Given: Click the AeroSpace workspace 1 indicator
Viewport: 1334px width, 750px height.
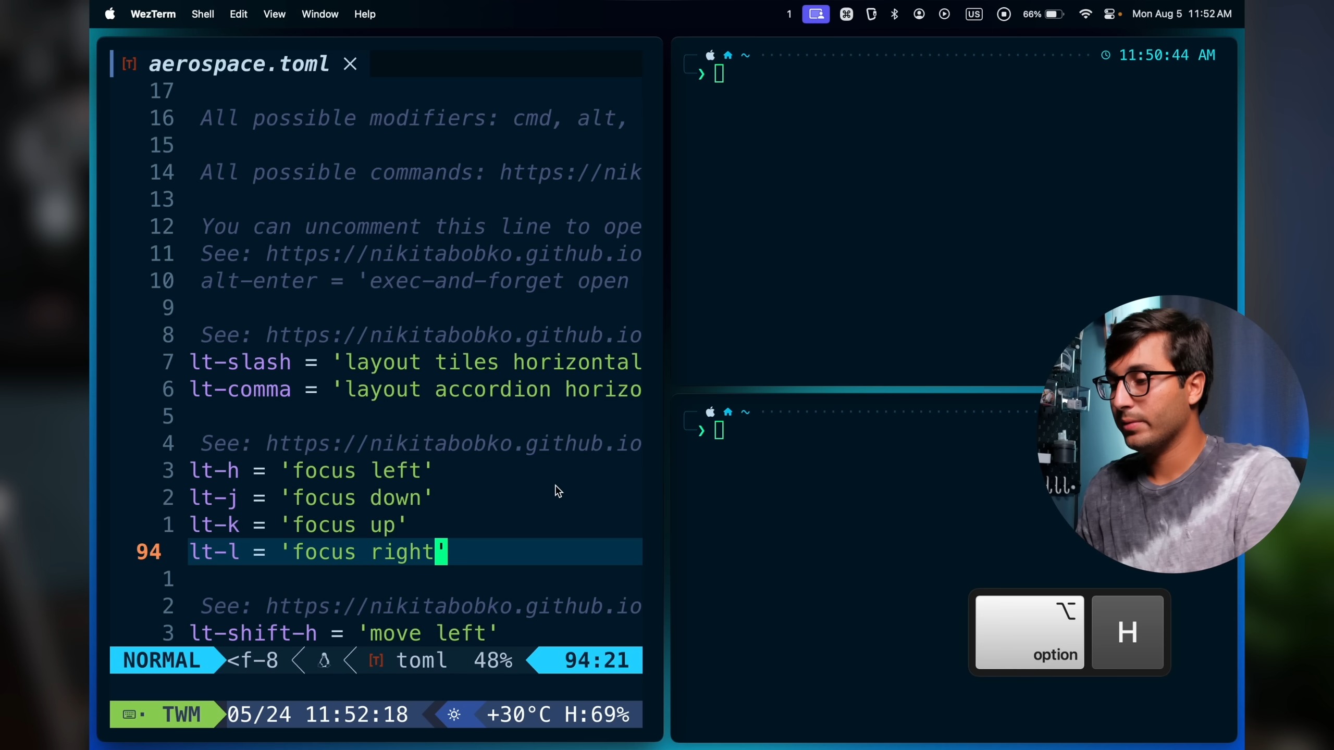Looking at the screenshot, I should 789,14.
